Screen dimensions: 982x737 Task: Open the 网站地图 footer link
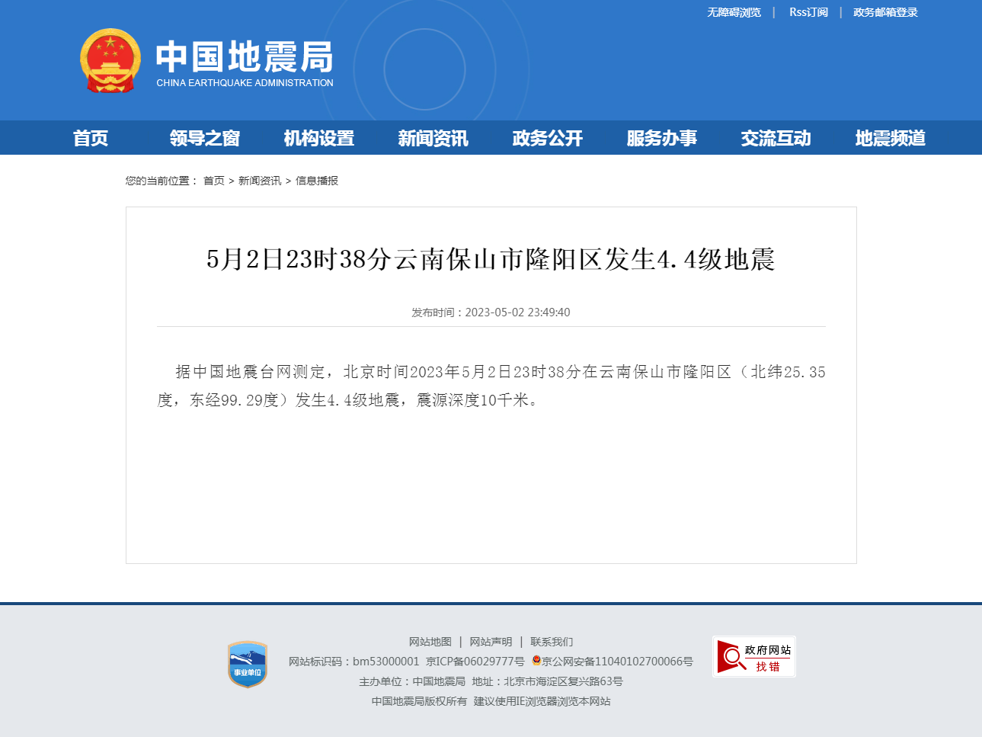tap(430, 642)
